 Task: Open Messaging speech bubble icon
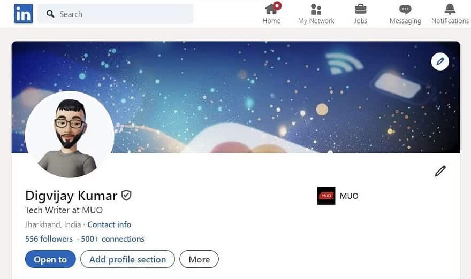pyautogui.click(x=405, y=10)
